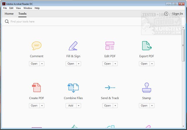Click the Create PDF icon
187x130 pixels.
pyautogui.click(x=37, y=88)
